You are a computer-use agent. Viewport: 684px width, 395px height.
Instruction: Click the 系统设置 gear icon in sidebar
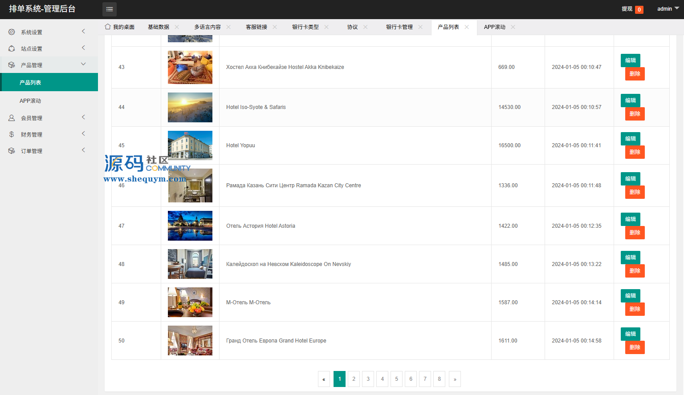tap(12, 32)
